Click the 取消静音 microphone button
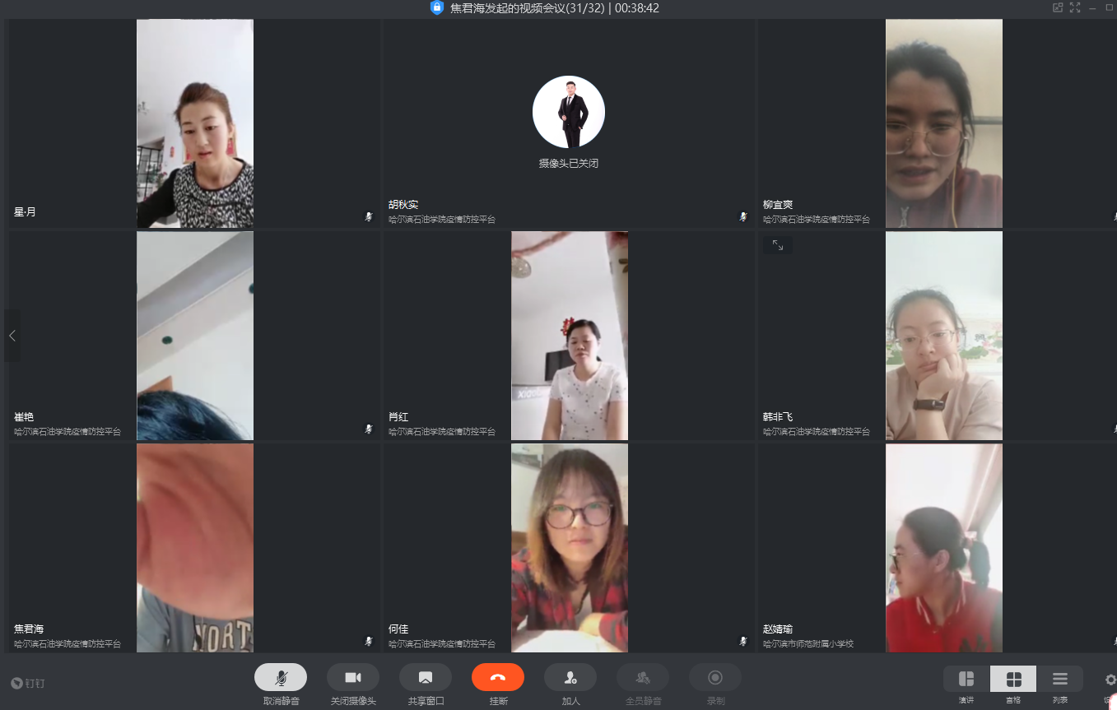Screen dimensions: 1117x710 pyautogui.click(x=281, y=677)
